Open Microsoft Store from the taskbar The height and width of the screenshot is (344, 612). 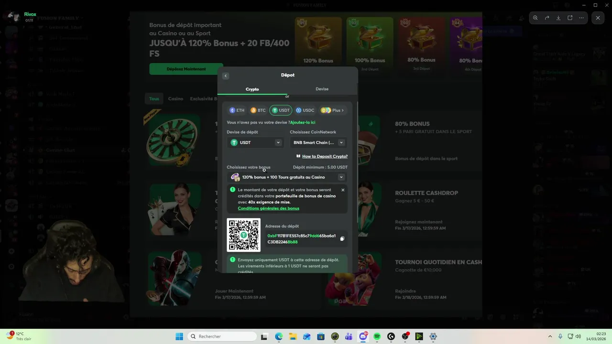pyautogui.click(x=321, y=336)
